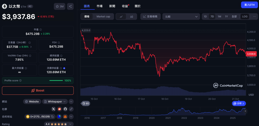This screenshot has width=259, height=126.
Task: Open the 市場 markets tab
Action: pos(99,6)
